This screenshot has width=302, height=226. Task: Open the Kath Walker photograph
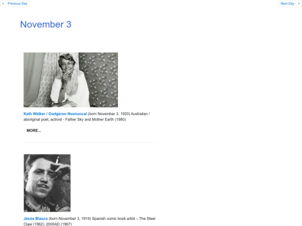70,80
